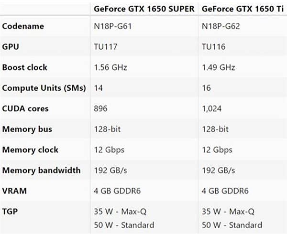This screenshot has width=287, height=234.
Task: Select the Memory bus row label
Action: [x=27, y=129]
